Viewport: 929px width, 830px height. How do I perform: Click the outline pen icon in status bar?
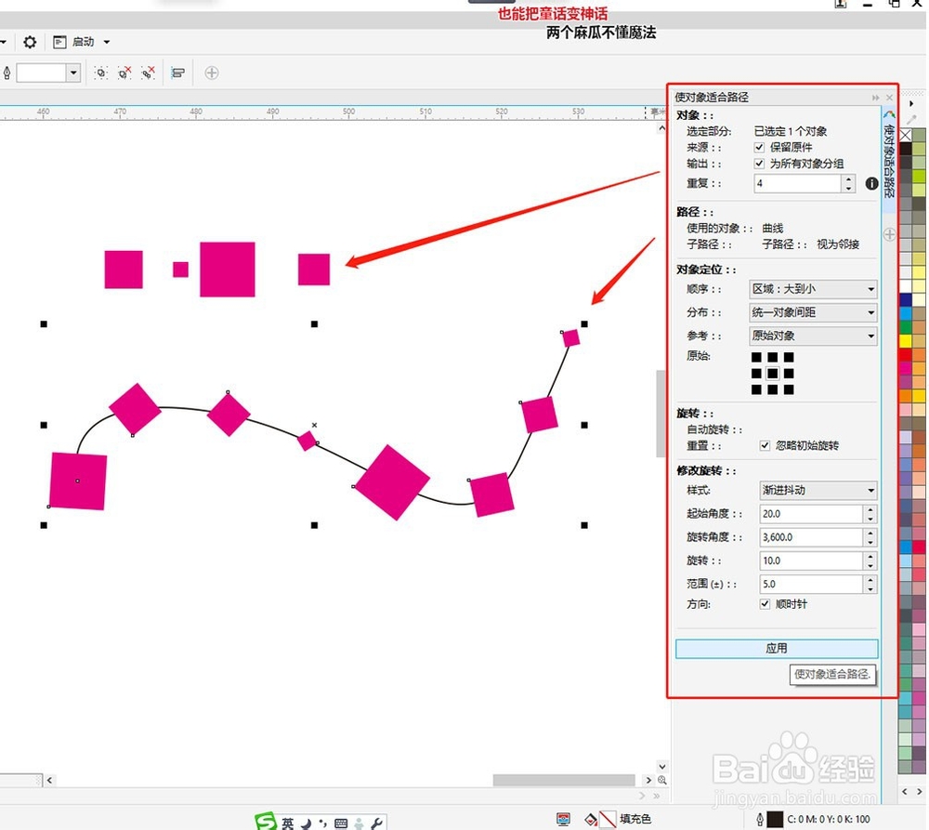[x=760, y=820]
